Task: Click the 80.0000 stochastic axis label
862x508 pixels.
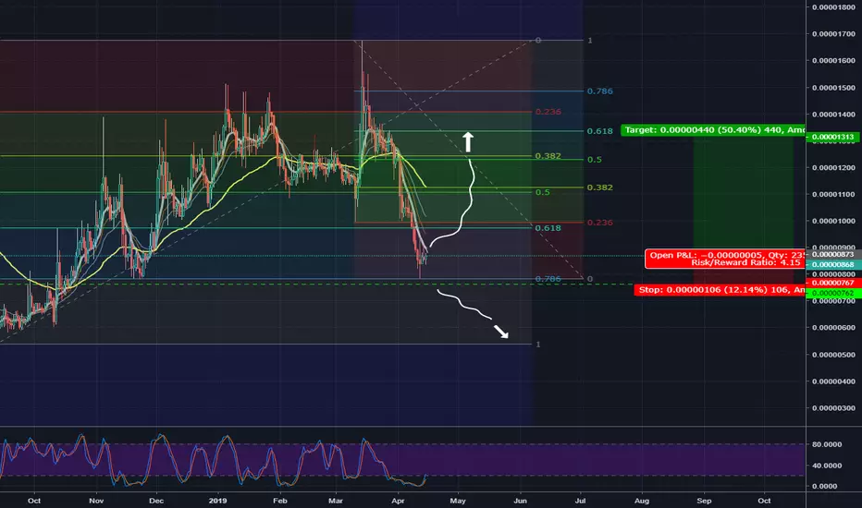Action: 827,444
